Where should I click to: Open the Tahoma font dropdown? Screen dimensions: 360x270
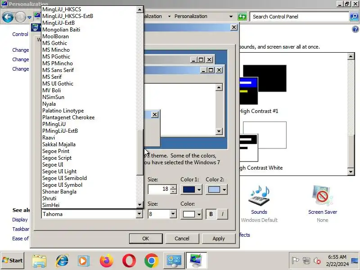139,214
